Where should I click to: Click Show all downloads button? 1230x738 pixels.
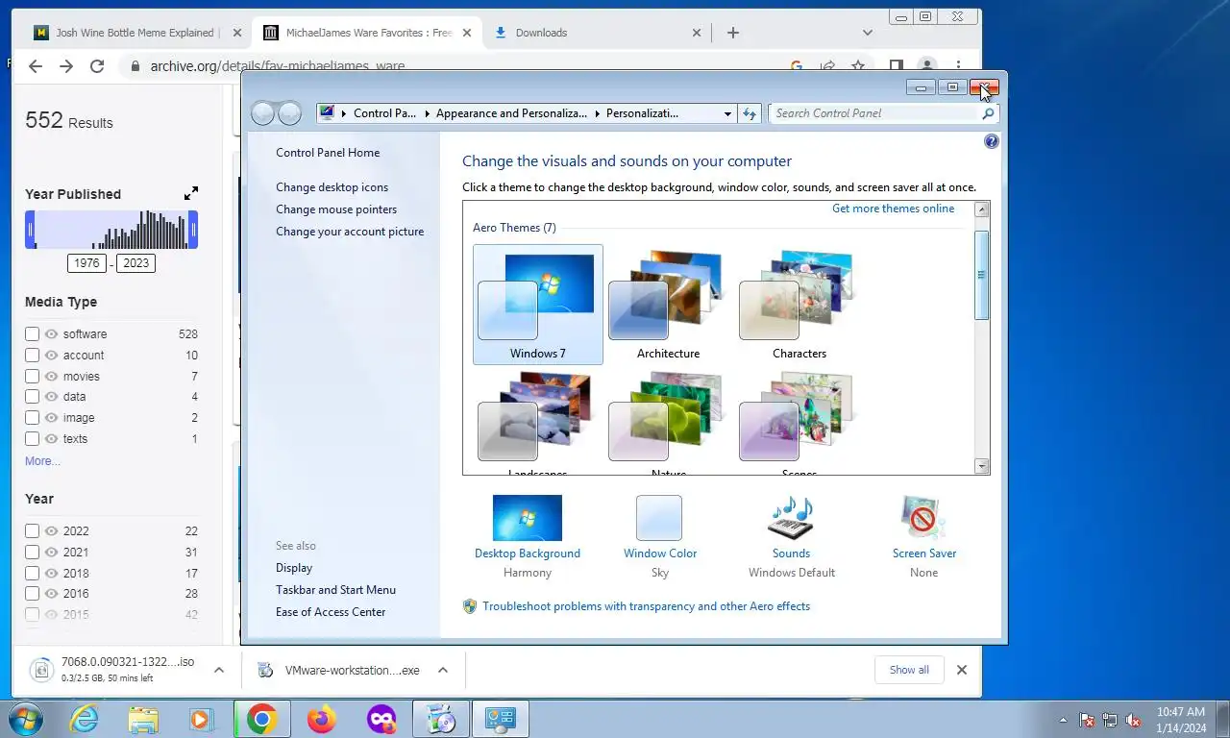[909, 670]
